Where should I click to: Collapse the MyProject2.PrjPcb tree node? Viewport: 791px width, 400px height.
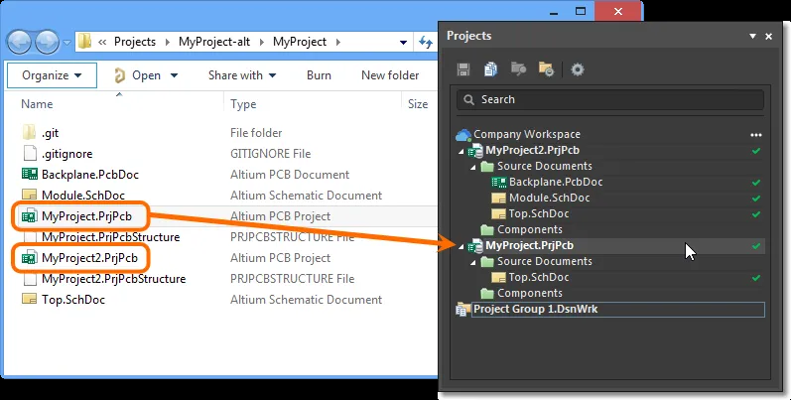pyautogui.click(x=461, y=151)
